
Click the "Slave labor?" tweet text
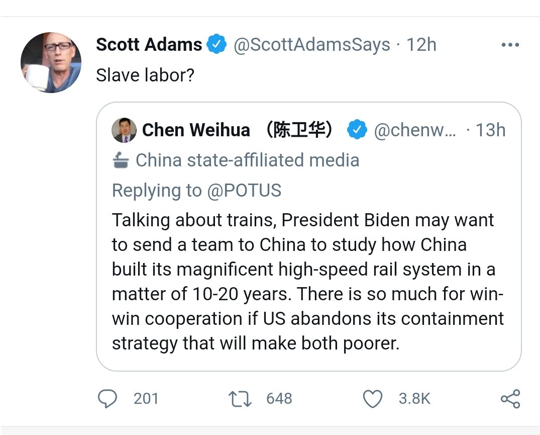145,75
